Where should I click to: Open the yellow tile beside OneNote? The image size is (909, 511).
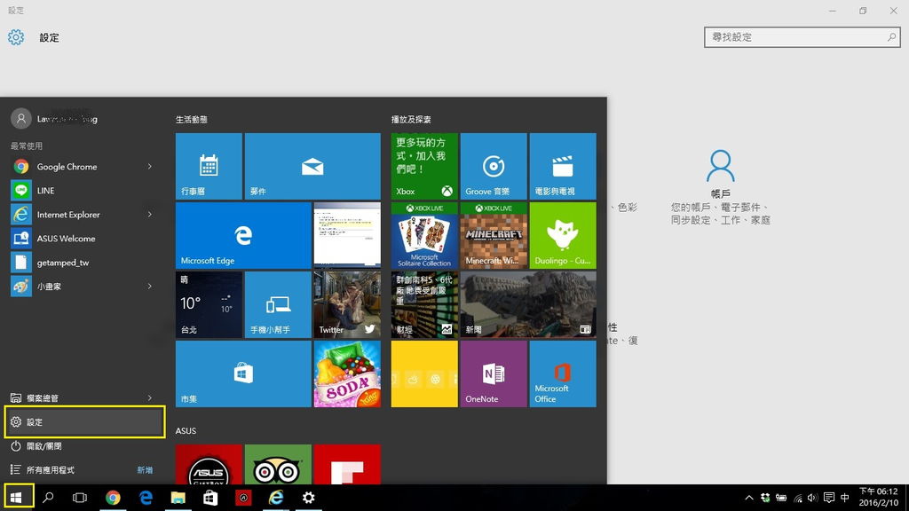point(424,373)
